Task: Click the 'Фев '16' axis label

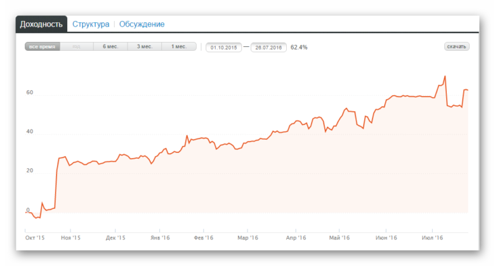Action: point(203,237)
